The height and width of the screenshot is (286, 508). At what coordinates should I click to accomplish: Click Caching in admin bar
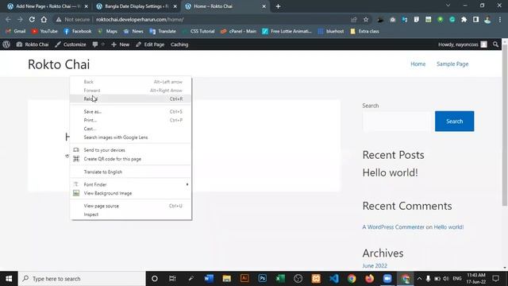coord(179,44)
